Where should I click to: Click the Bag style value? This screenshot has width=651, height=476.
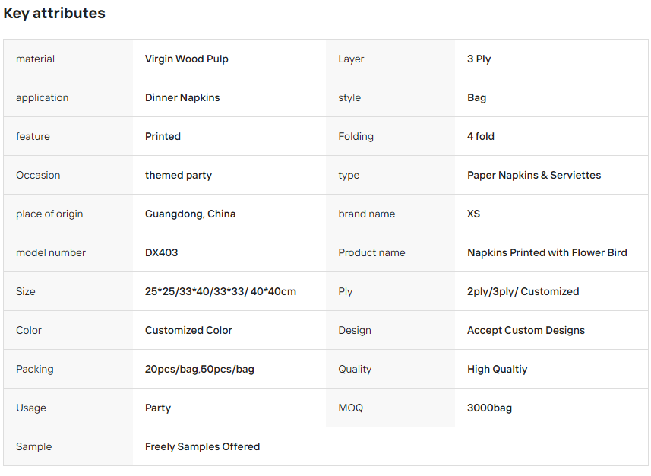[x=476, y=97]
